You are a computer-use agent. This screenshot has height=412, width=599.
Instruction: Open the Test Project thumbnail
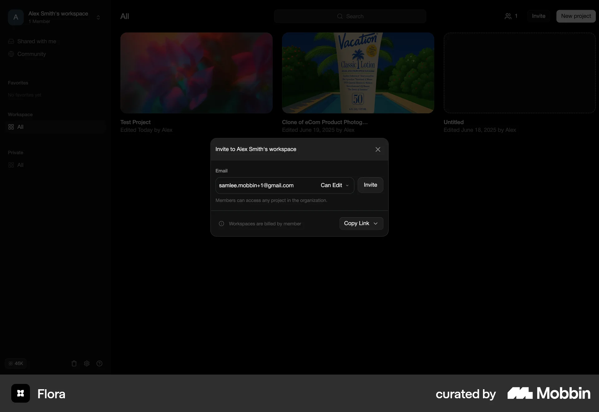196,73
